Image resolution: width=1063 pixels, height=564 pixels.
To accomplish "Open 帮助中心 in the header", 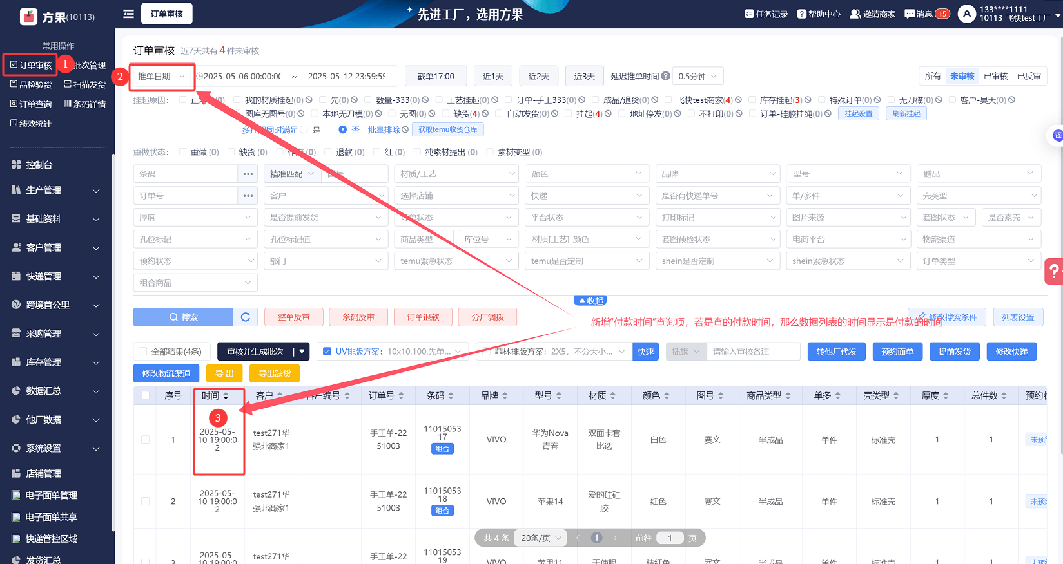I will [819, 14].
